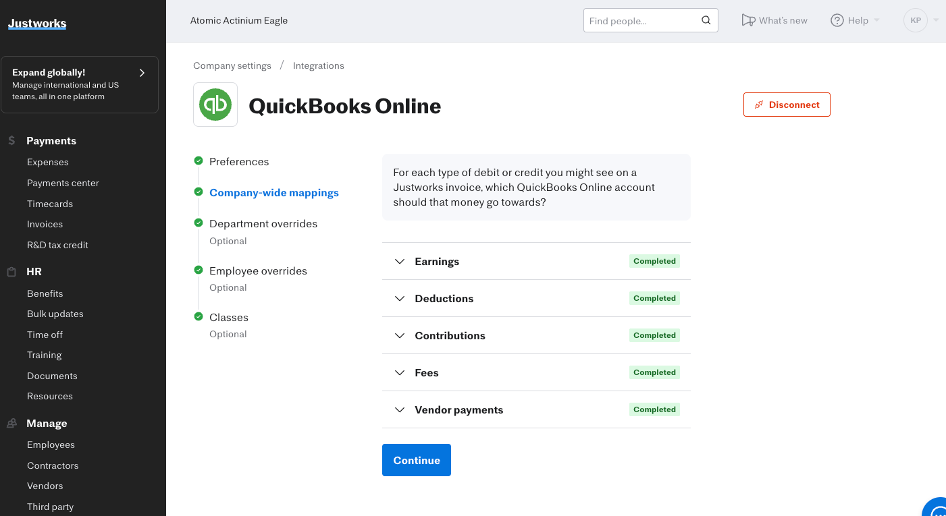Open the Department overrides step
This screenshot has width=946, height=516.
263,223
